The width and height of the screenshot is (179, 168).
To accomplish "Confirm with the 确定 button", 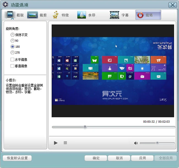I will (x=96, y=158).
